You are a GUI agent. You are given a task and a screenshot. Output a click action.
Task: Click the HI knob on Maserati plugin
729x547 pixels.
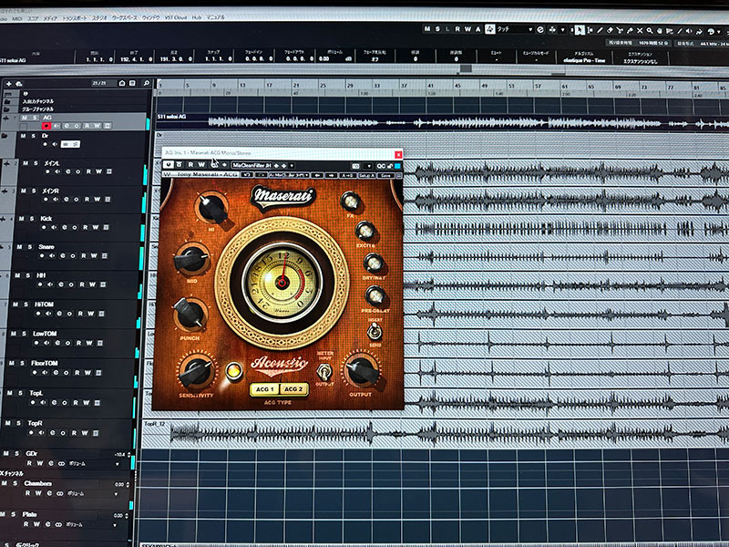(211, 208)
